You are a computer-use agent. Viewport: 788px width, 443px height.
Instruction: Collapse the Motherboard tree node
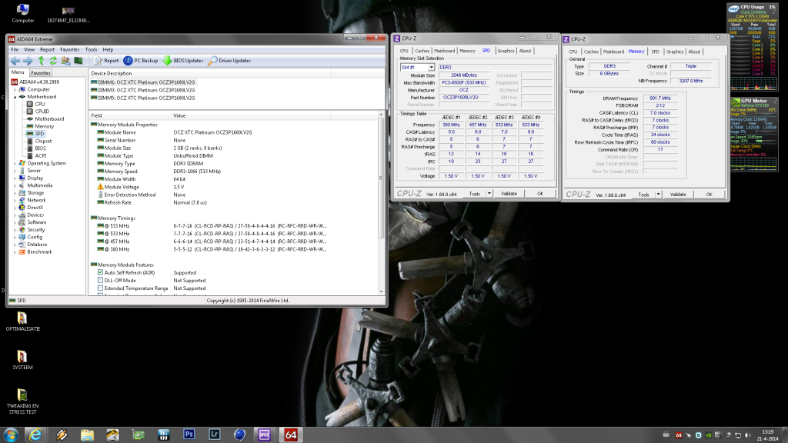[15, 97]
